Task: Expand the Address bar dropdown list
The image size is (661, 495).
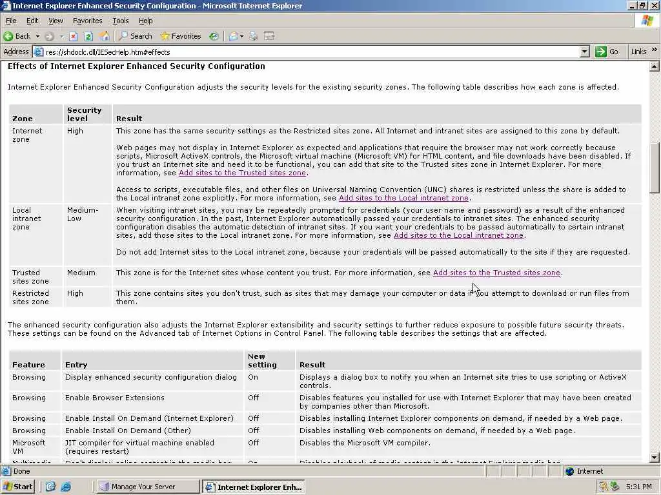Action: 584,52
